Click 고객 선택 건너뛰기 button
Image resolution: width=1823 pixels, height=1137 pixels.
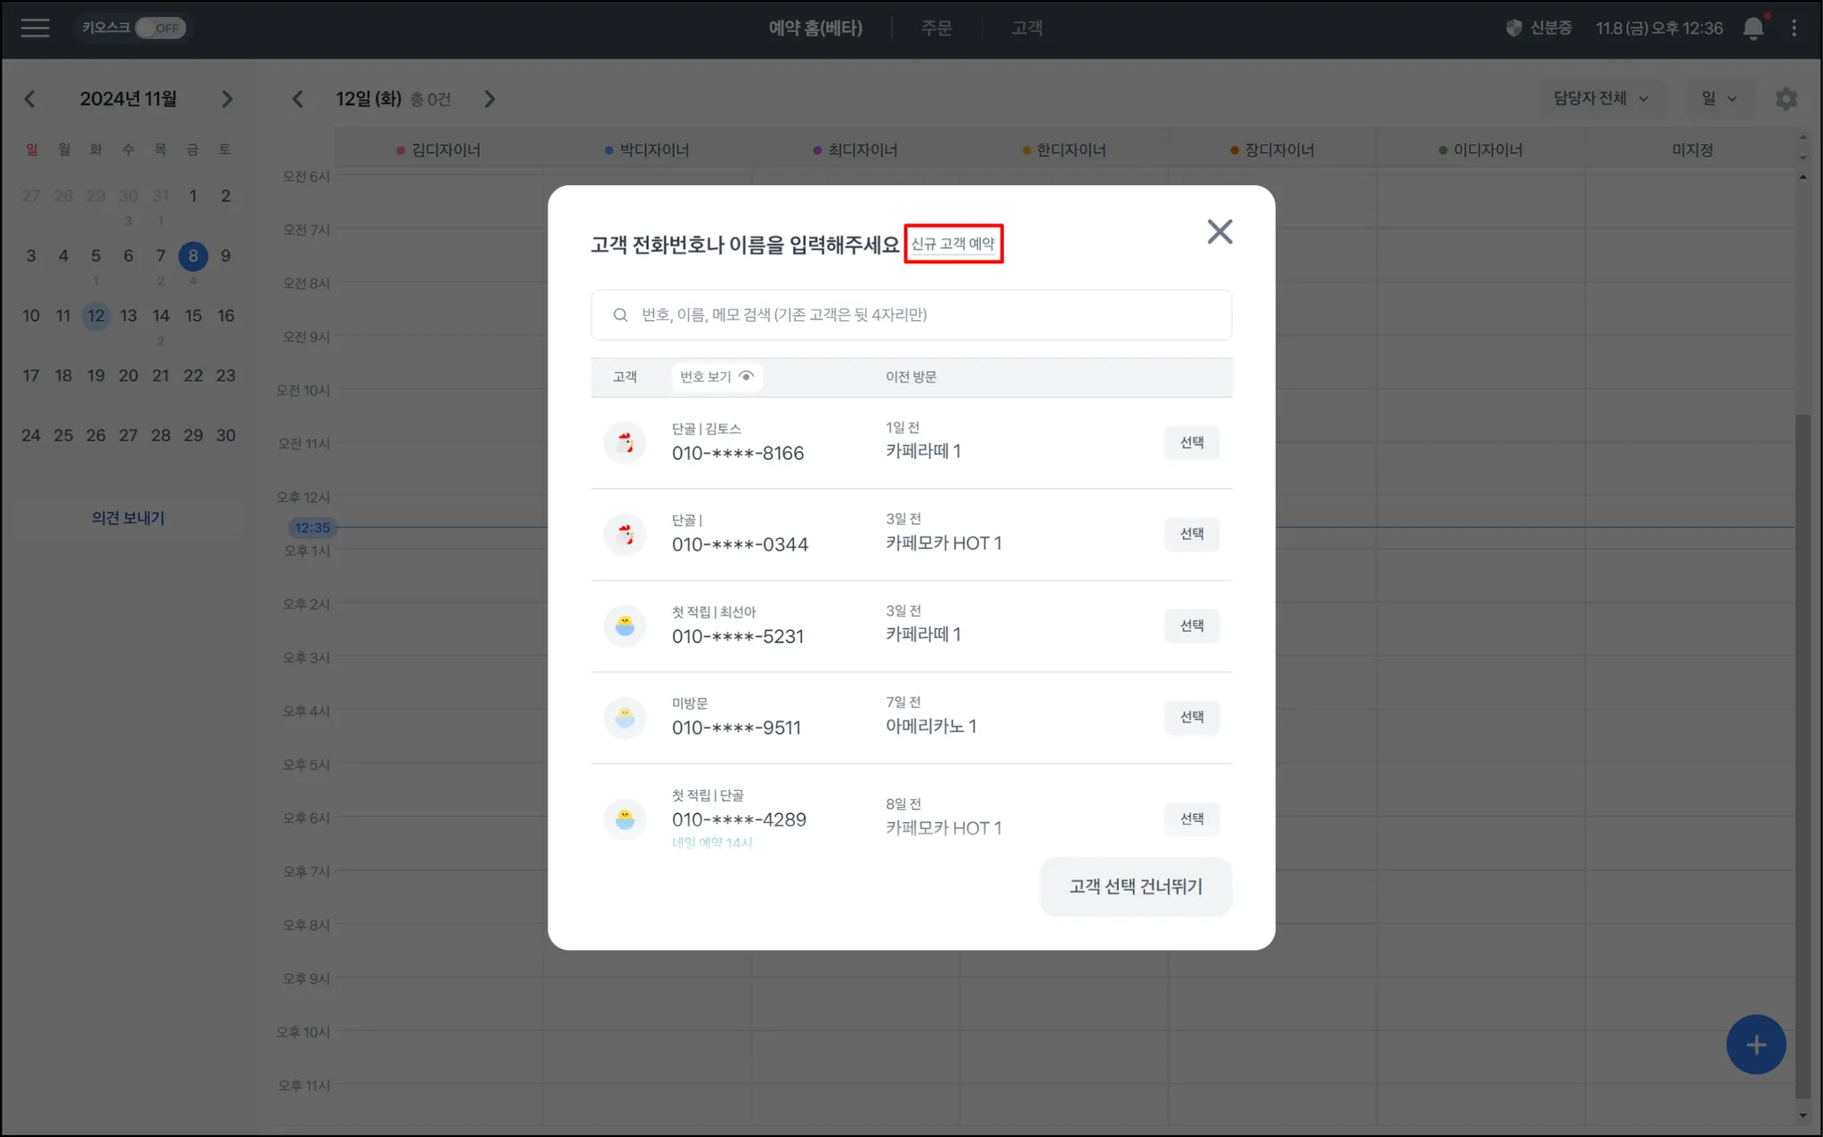1135,886
